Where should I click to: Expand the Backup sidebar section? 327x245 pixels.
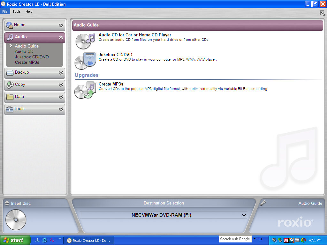pyautogui.click(x=61, y=72)
